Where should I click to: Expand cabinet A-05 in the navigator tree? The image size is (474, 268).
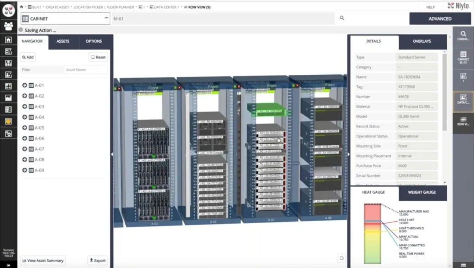pos(24,127)
